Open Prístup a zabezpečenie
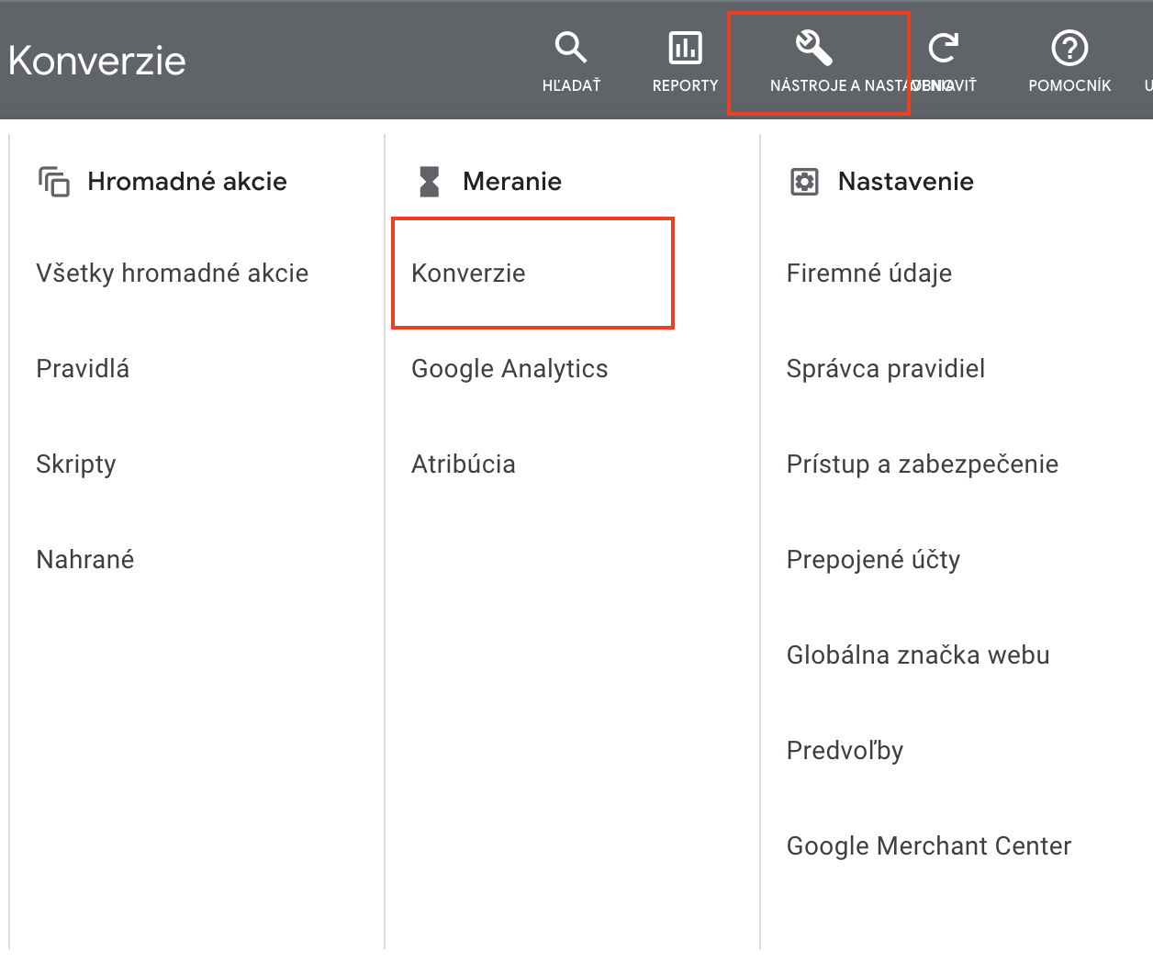Image resolution: width=1153 pixels, height=962 pixels. point(922,464)
